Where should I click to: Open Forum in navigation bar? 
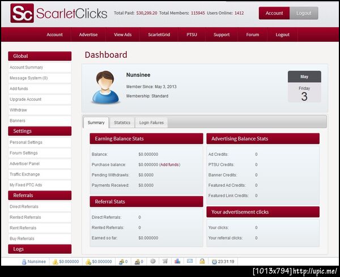pos(252,35)
